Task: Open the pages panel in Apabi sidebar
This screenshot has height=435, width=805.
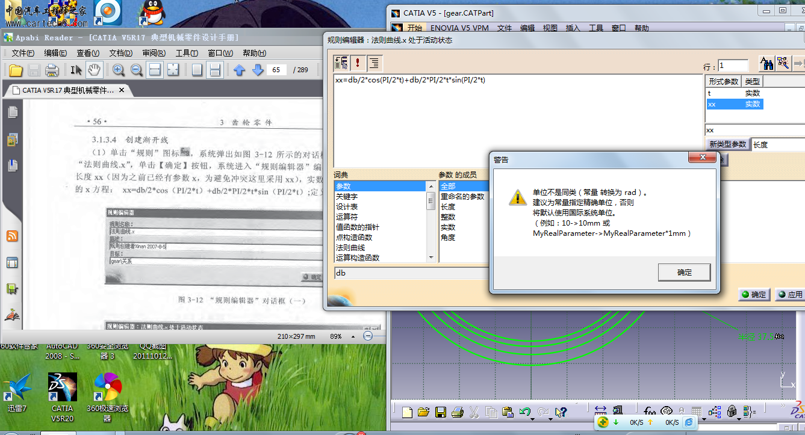Action: pyautogui.click(x=12, y=113)
